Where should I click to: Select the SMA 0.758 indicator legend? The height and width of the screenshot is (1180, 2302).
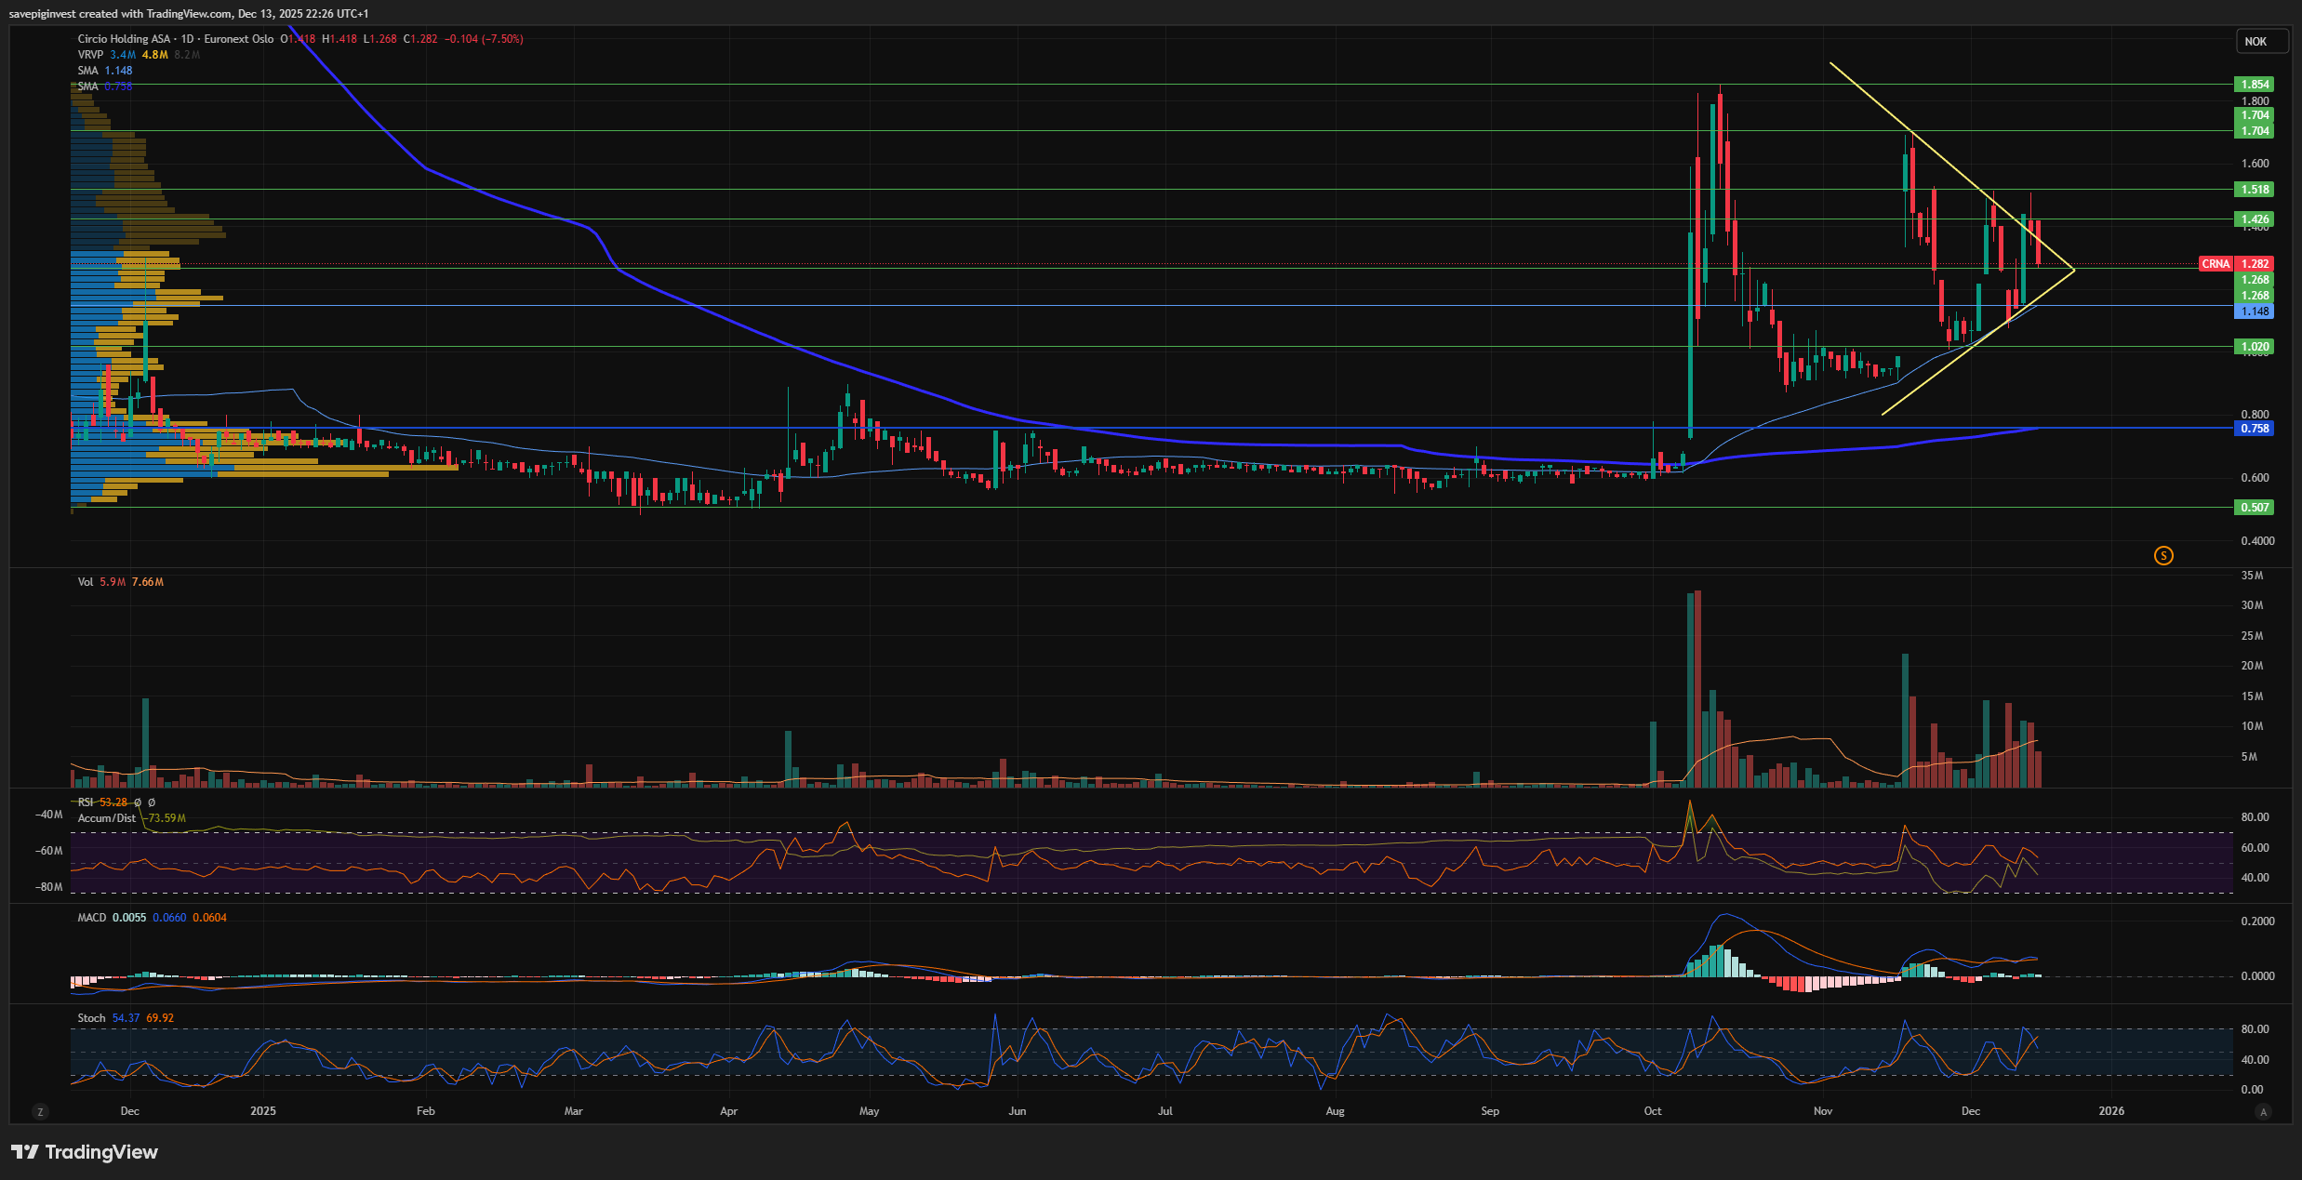click(x=88, y=86)
